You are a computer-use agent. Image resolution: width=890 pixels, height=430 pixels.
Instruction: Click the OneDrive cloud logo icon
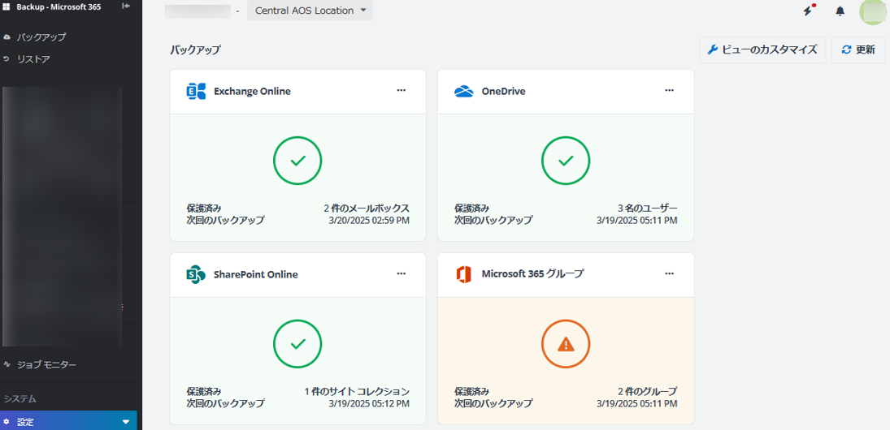click(x=464, y=92)
